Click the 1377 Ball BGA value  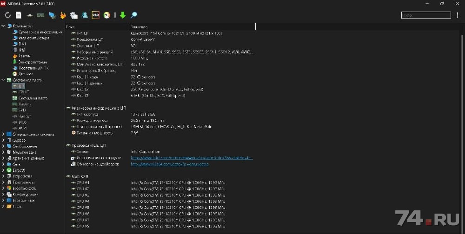pos(143,114)
